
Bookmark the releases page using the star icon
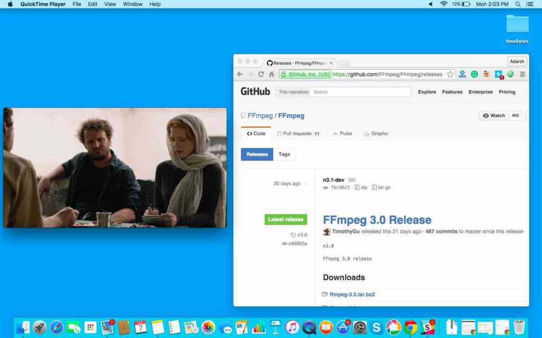tap(450, 74)
